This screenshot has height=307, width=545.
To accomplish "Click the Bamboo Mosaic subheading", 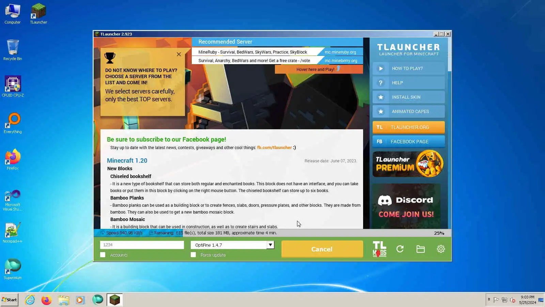I will (128, 219).
